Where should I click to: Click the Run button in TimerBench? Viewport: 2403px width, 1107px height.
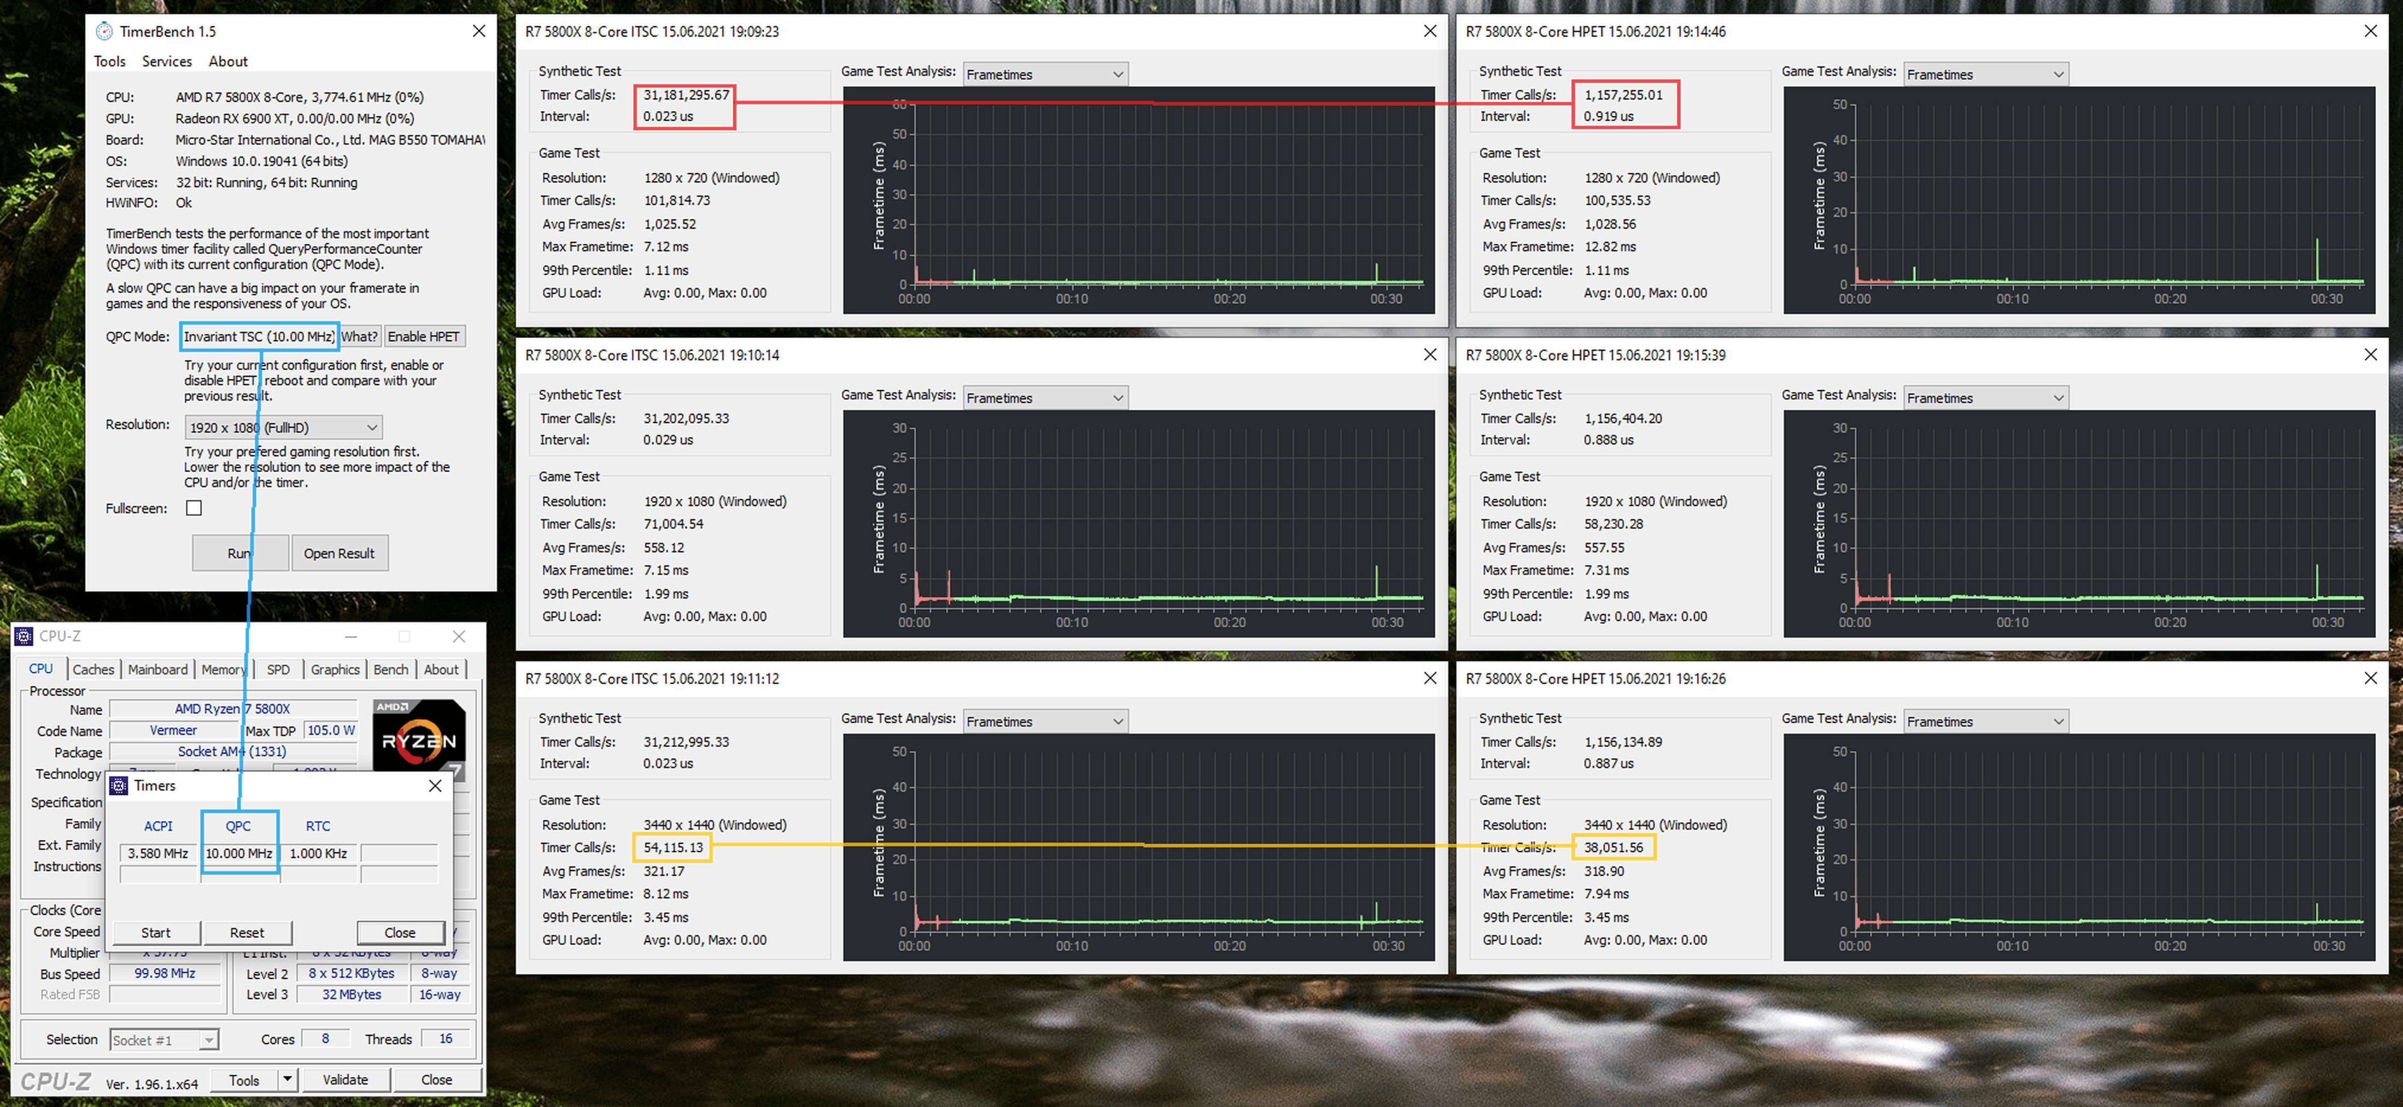pos(239,553)
